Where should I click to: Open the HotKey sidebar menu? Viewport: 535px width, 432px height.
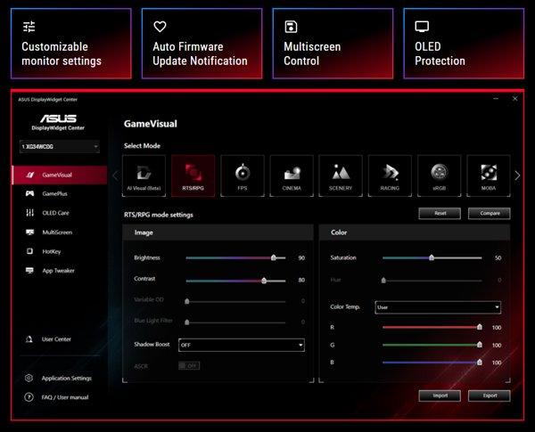pos(60,251)
